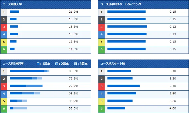Image resolution: width=189 pixels, height=113 pixels.
Task: Click course 1 badge in コース別進入率 panel
Action: coord(4,12)
